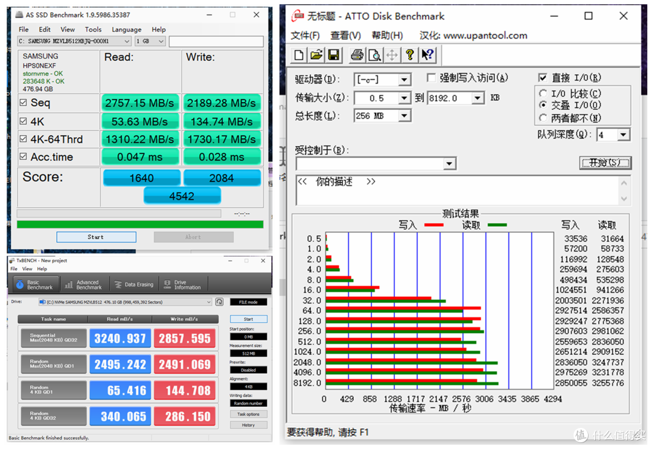Viewport: 652px width, 449px height.
Task: Click Task options button in TxBENCH
Action: tap(248, 415)
